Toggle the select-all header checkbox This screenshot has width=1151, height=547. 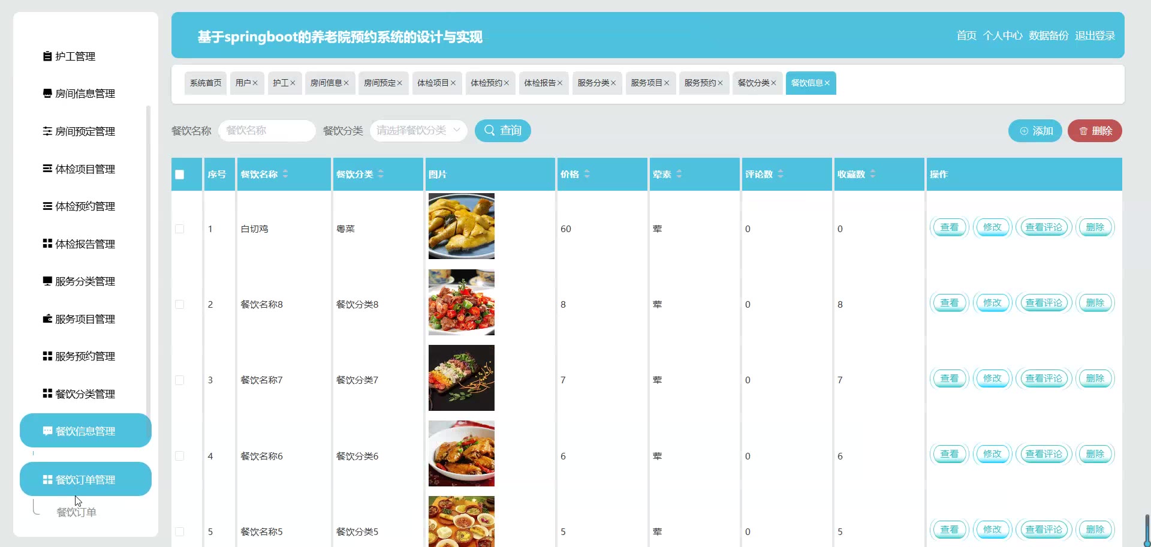coord(180,175)
